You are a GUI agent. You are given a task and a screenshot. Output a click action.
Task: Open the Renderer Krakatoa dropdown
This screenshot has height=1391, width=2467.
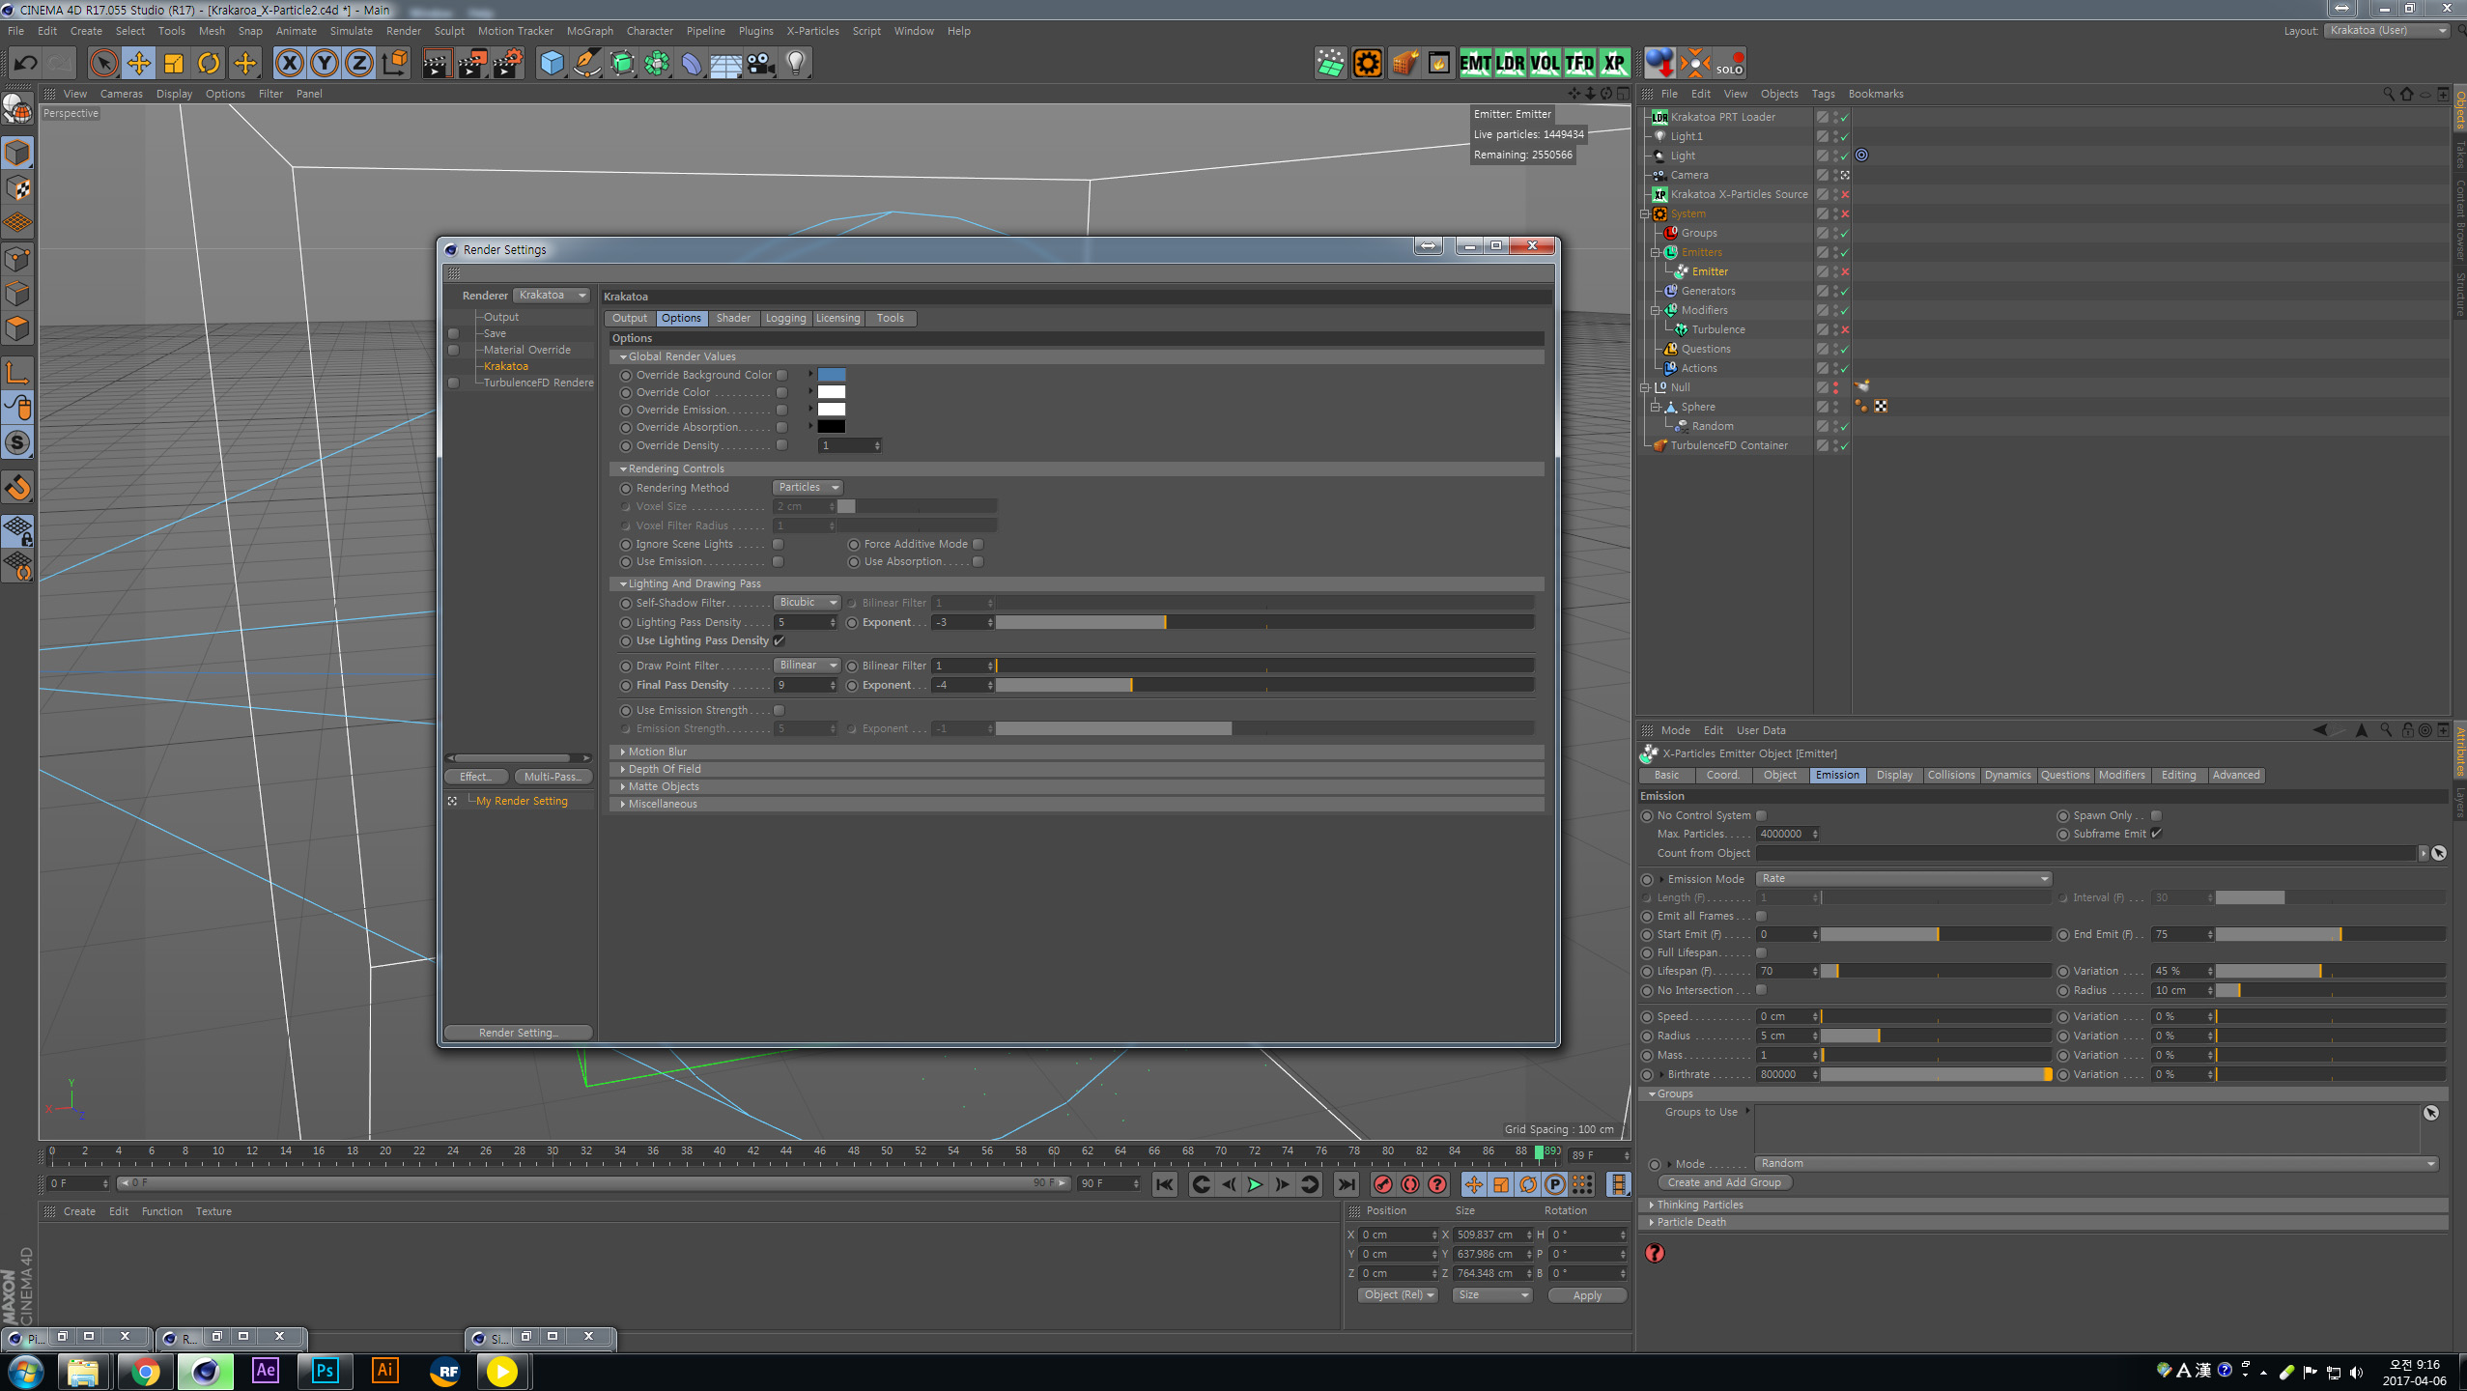552,296
